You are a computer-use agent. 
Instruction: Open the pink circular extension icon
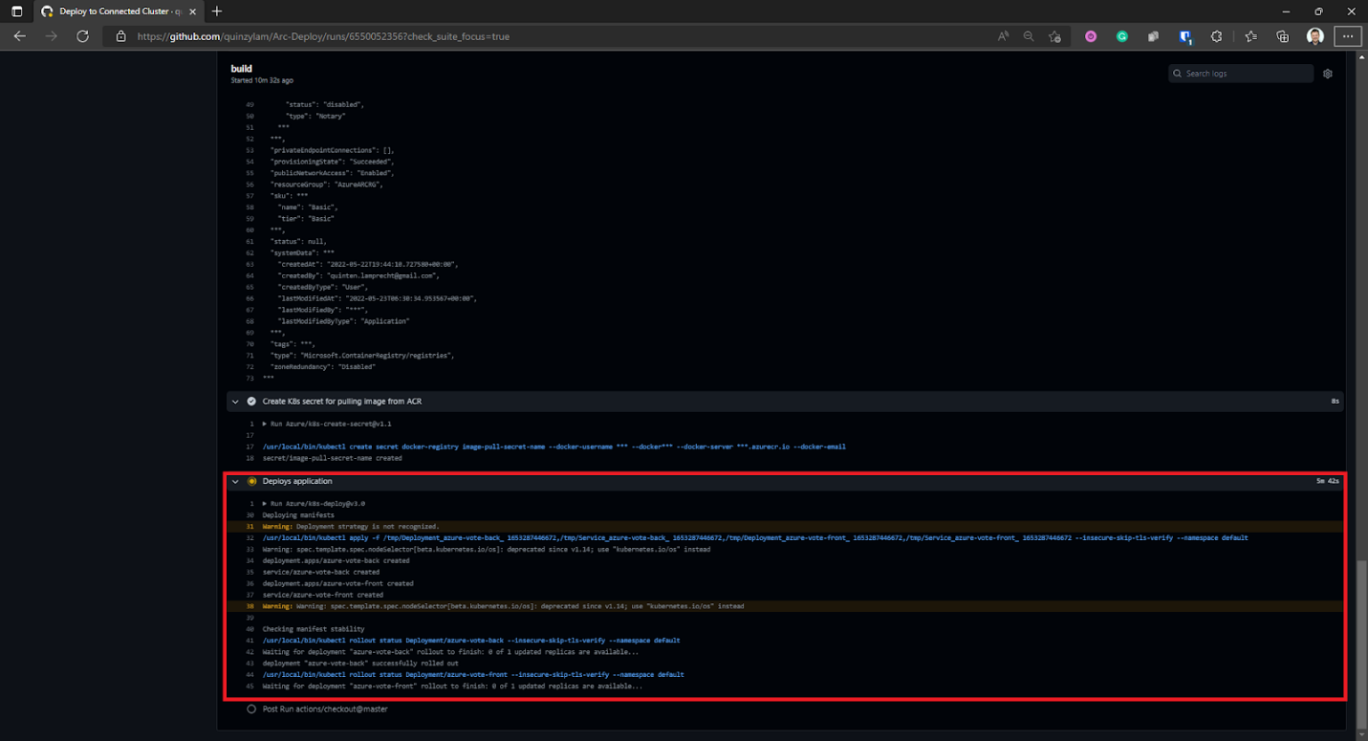[1091, 36]
